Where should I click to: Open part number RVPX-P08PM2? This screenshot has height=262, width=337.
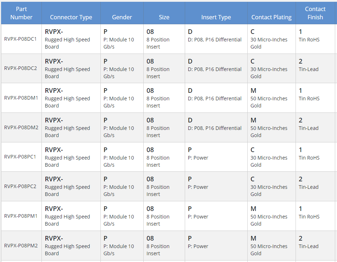(21, 246)
